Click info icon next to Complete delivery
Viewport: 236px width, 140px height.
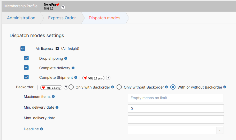tap(73, 68)
